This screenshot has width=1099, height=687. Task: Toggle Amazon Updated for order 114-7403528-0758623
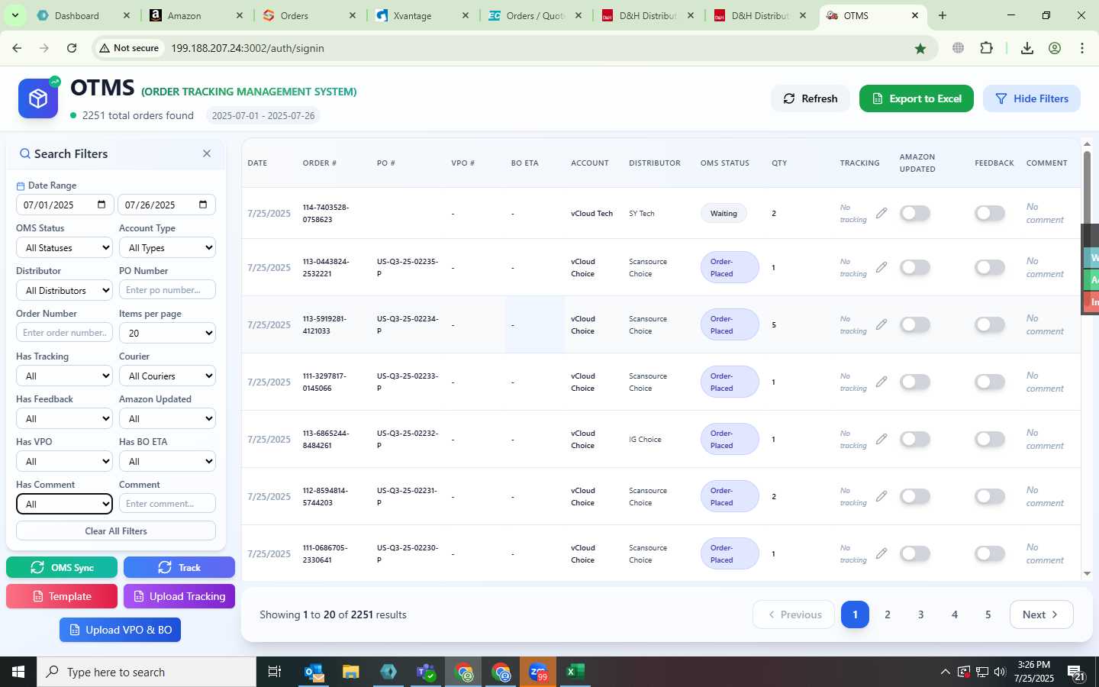point(915,213)
